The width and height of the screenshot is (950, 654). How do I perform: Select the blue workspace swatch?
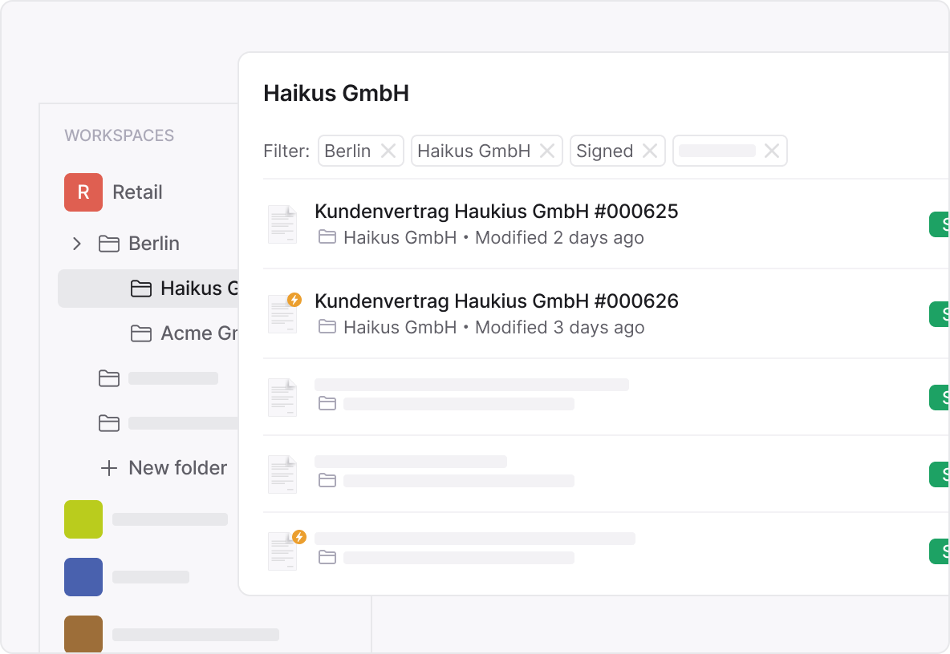(x=83, y=577)
